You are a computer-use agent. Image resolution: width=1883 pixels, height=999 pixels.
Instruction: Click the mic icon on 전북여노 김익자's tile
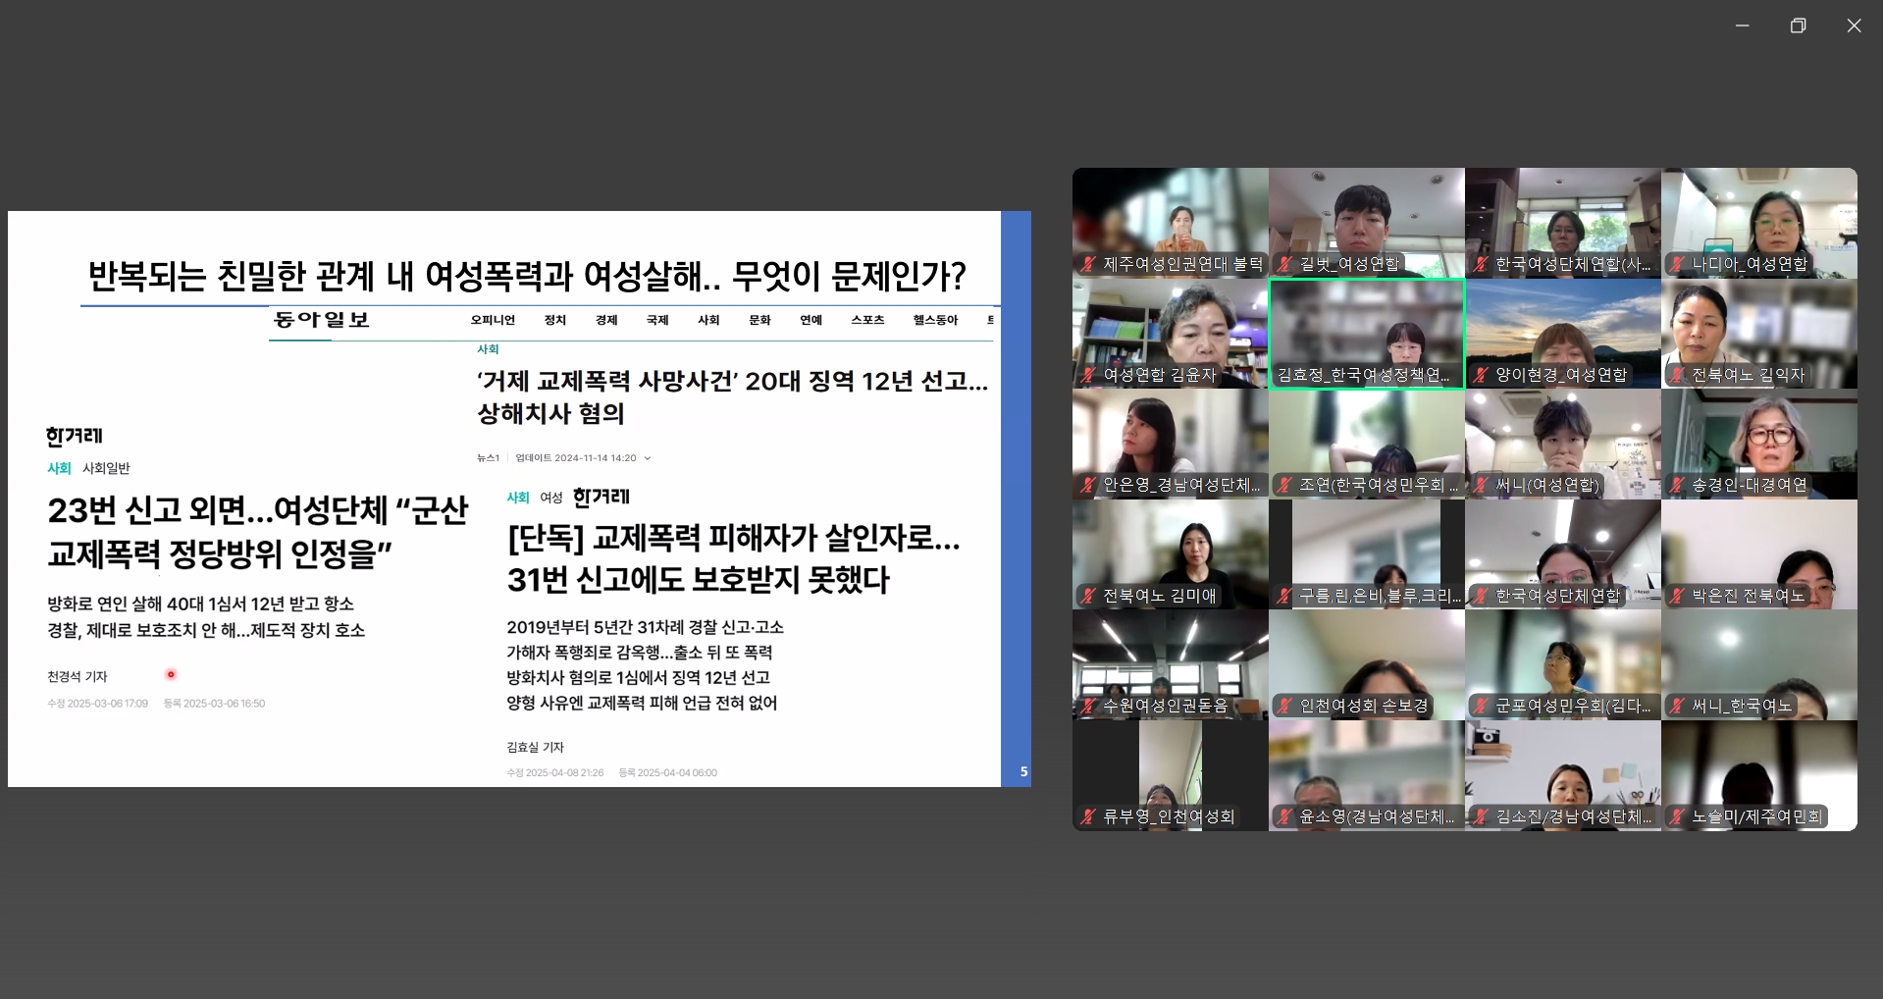1675,374
